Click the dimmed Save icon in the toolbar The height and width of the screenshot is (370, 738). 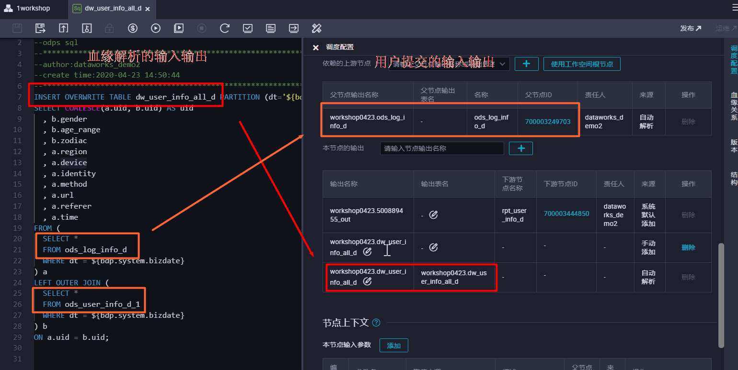[x=17, y=28]
